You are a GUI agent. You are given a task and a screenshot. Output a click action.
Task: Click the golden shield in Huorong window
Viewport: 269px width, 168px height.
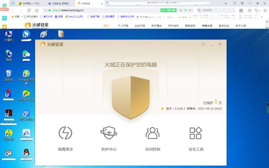click(x=131, y=97)
